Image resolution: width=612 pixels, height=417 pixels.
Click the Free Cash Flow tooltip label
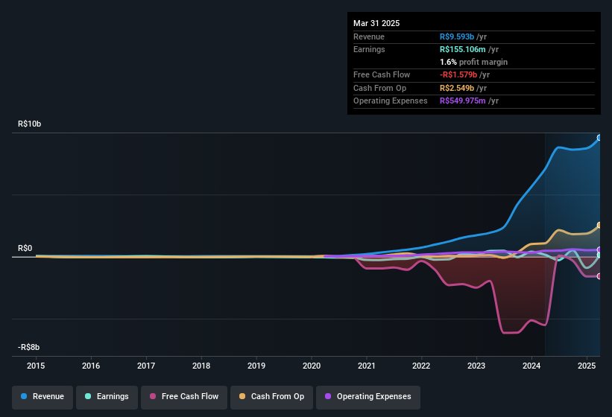pos(382,74)
